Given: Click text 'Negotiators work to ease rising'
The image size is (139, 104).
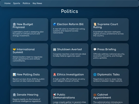Looking at the screenshot, I should 107,79.
